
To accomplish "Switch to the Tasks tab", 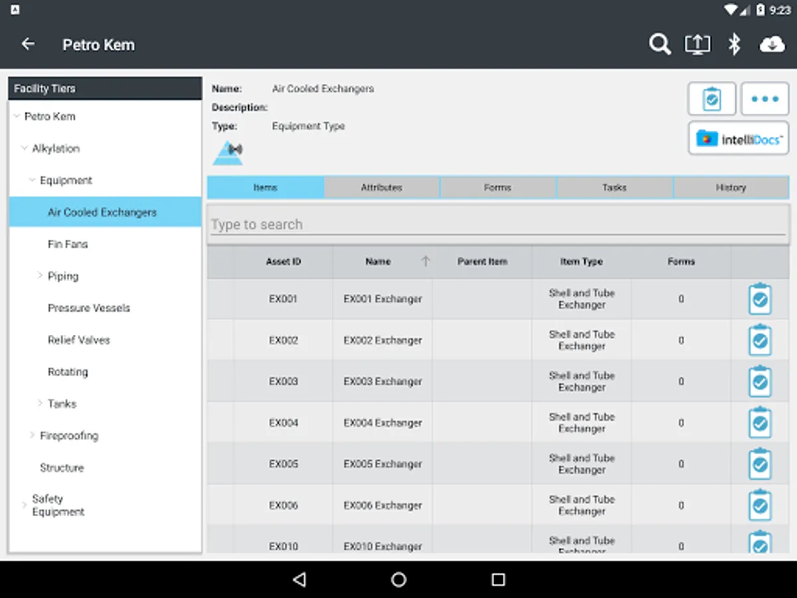I will [x=614, y=187].
